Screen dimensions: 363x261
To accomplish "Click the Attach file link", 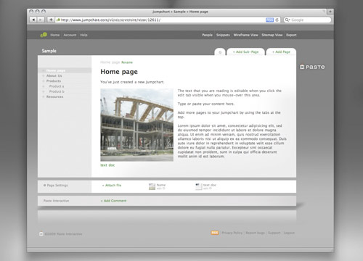I will click(x=112, y=186).
